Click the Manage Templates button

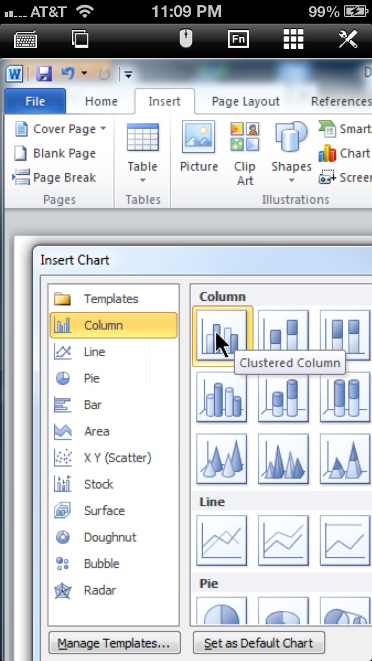115,644
